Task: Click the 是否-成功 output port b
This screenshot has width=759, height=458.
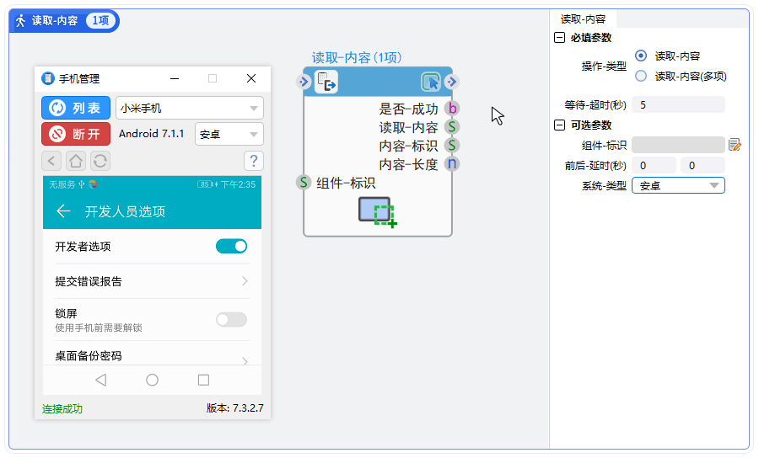Action: [452, 109]
